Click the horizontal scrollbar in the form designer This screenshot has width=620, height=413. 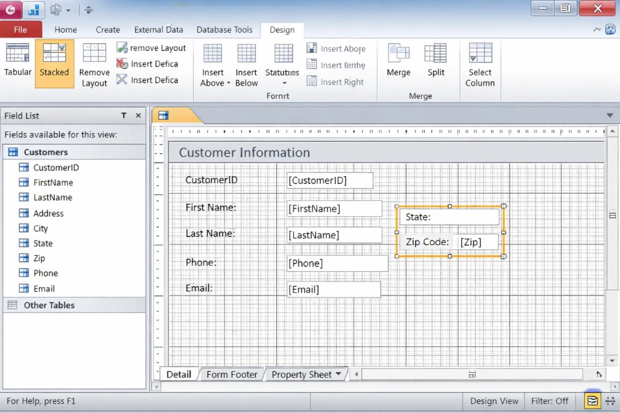471,374
